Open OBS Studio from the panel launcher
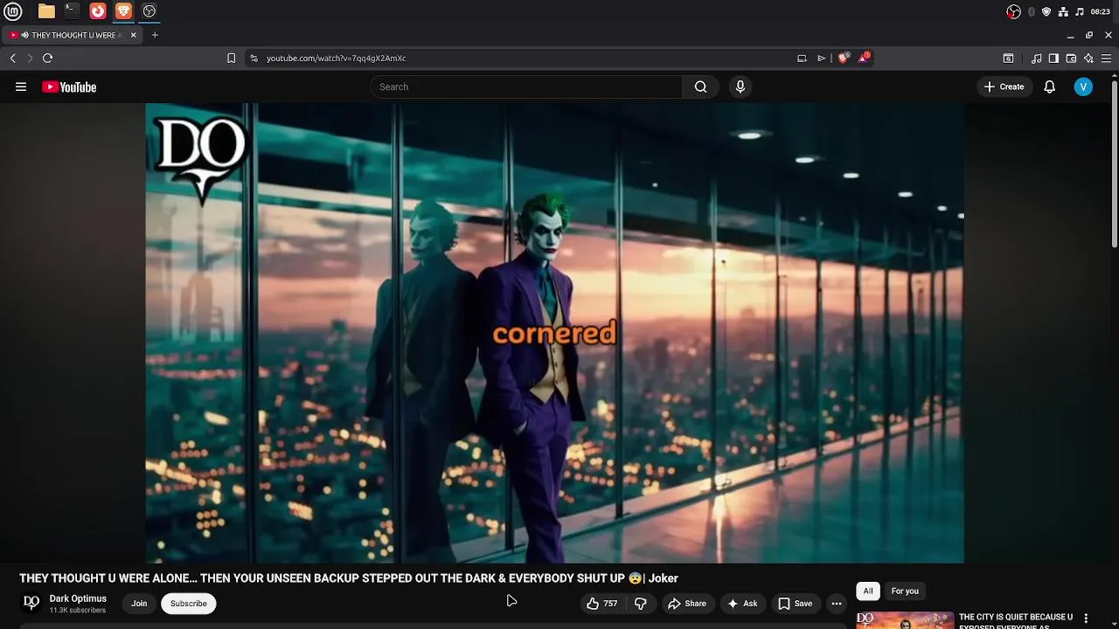This screenshot has height=629, width=1119. [149, 11]
